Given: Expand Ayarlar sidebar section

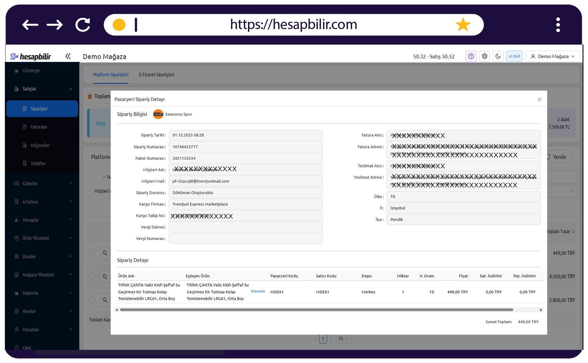Looking at the screenshot, I should coord(42,311).
